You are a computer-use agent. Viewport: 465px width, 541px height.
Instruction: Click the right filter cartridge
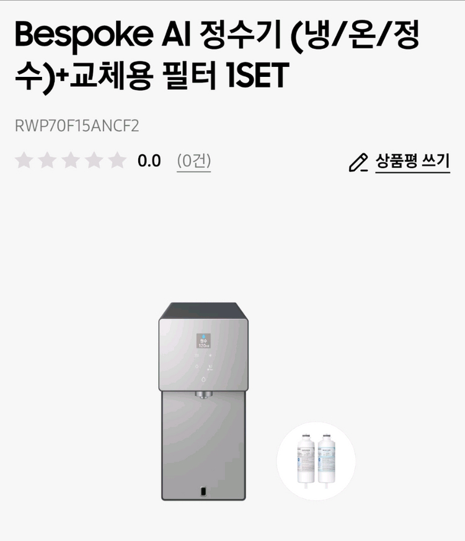click(x=327, y=461)
